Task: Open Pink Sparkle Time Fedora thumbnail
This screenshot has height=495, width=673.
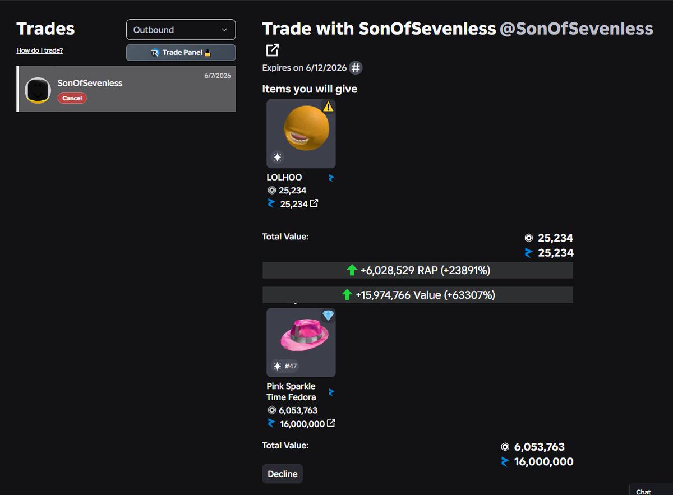Action: [x=301, y=343]
